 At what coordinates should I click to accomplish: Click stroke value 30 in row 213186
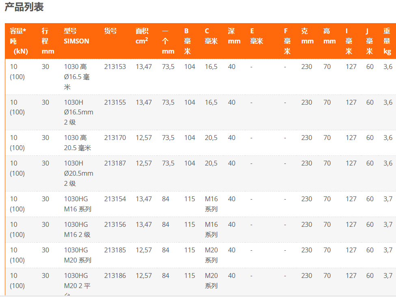(x=45, y=275)
